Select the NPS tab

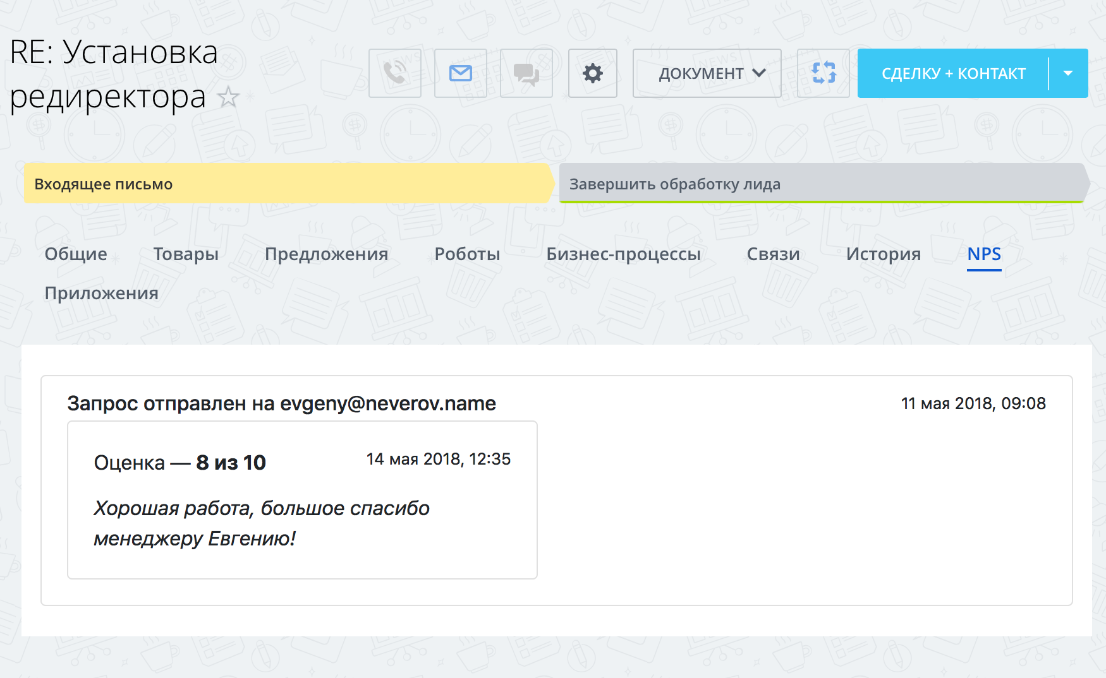pos(984,254)
